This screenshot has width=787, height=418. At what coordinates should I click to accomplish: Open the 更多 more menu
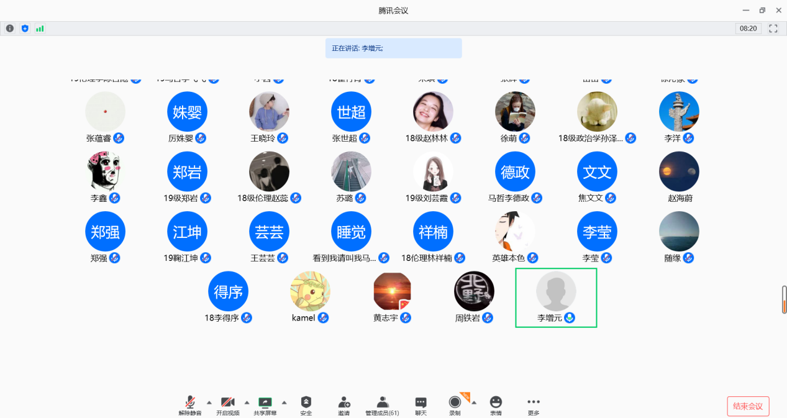534,406
